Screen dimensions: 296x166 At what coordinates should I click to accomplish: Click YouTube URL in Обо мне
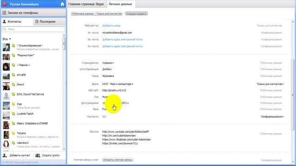pos(125,132)
